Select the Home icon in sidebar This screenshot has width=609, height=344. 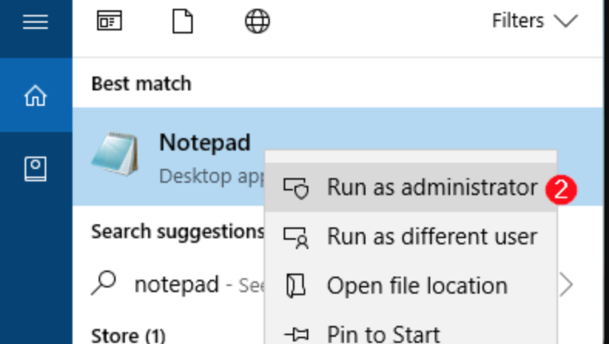(35, 96)
